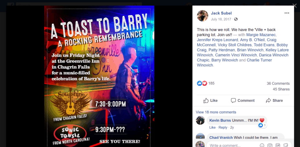View the 45 Shares list

coord(281,89)
